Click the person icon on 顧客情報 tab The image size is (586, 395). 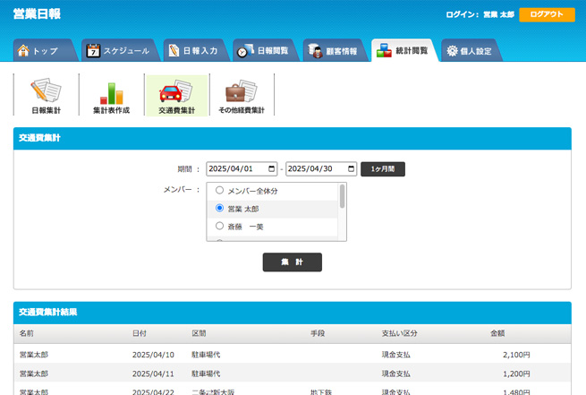click(x=315, y=50)
